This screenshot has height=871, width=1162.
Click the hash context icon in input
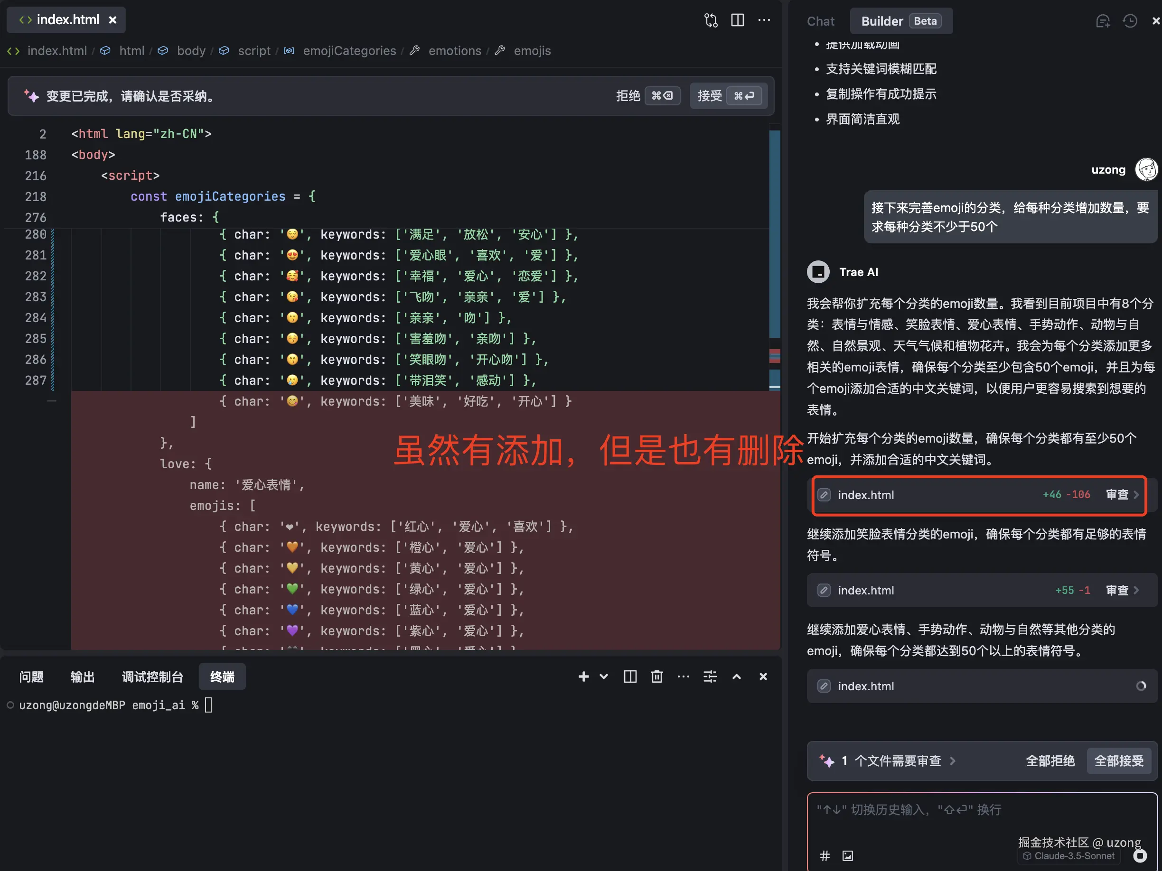click(825, 856)
